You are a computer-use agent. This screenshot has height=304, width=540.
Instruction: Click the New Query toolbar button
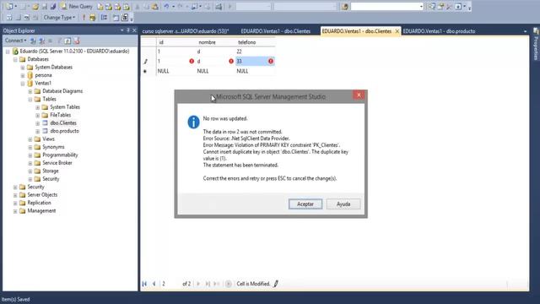point(77,7)
